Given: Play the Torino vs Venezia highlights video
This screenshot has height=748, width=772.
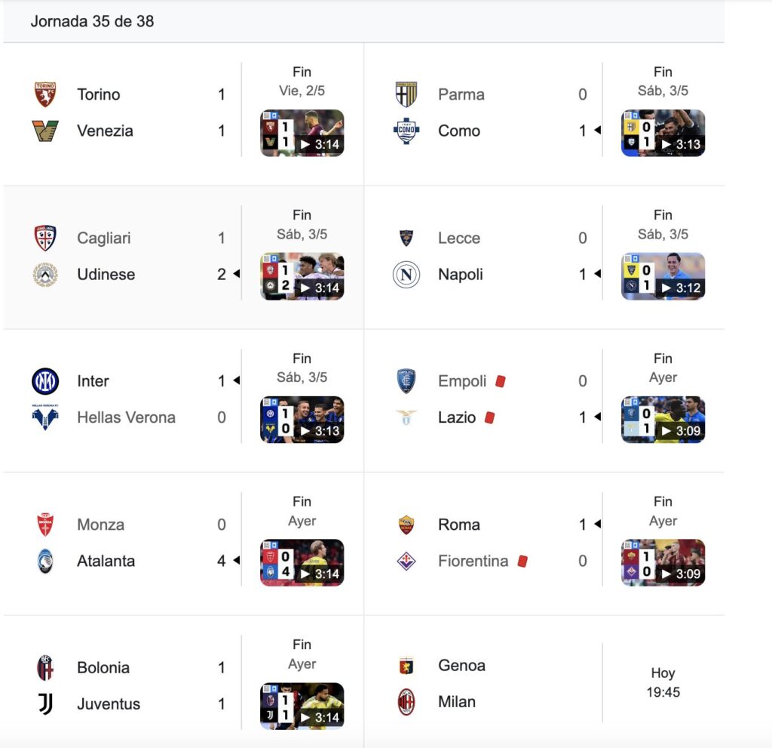Looking at the screenshot, I should (302, 133).
